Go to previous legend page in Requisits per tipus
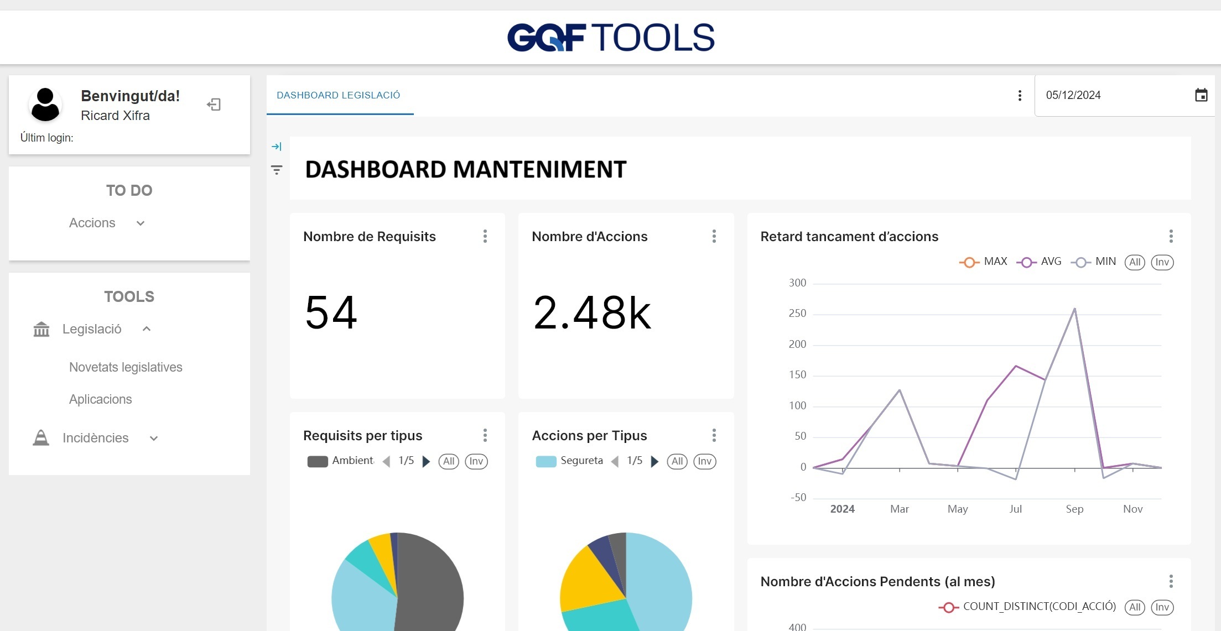The width and height of the screenshot is (1221, 631). point(387,462)
